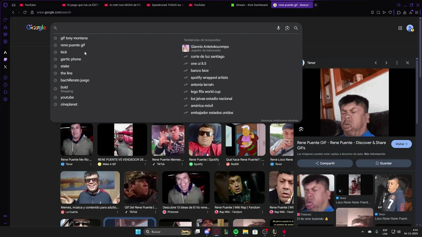Start a voice search with the microphone

pyautogui.click(x=278, y=28)
